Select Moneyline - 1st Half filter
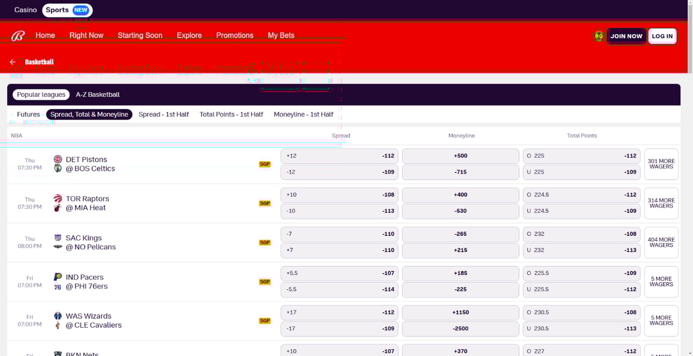Viewport: 693px width, 356px height. (304, 114)
